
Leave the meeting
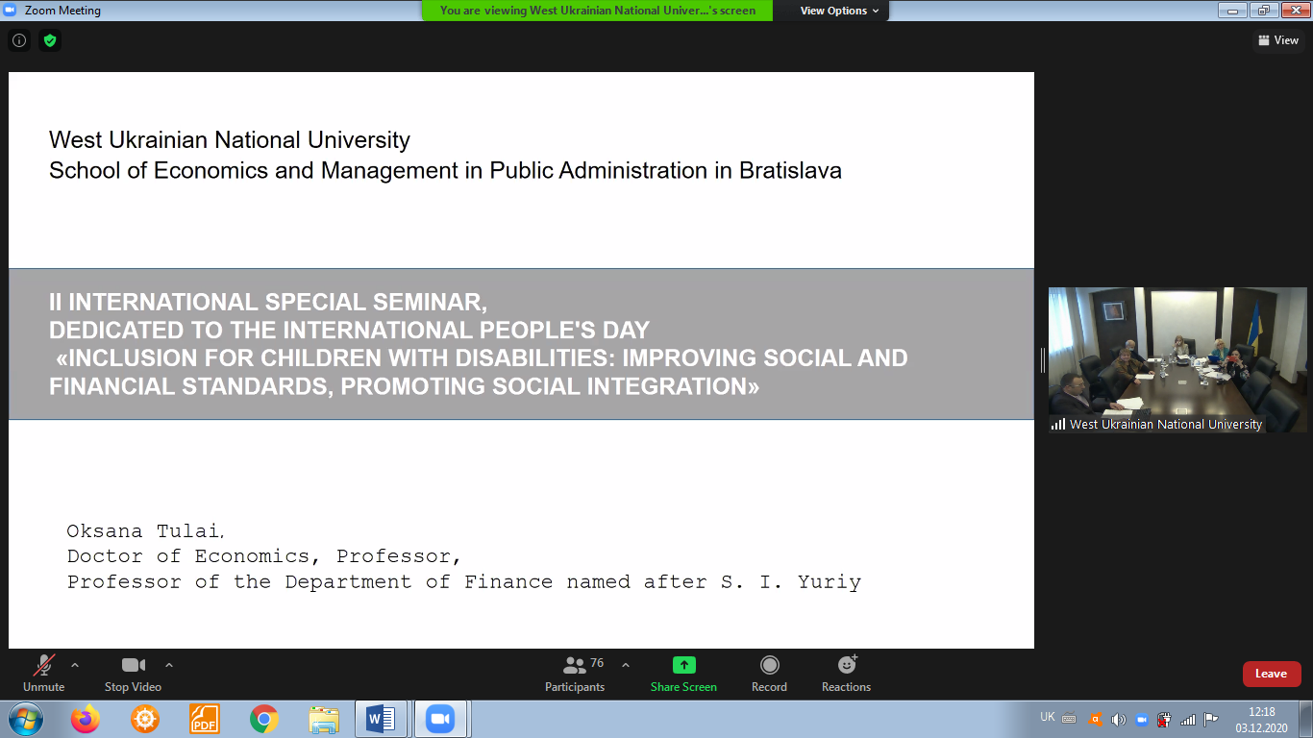(1271, 674)
